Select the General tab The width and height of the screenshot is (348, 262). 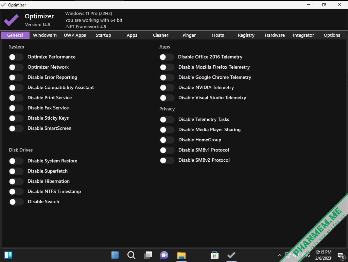tap(15, 35)
